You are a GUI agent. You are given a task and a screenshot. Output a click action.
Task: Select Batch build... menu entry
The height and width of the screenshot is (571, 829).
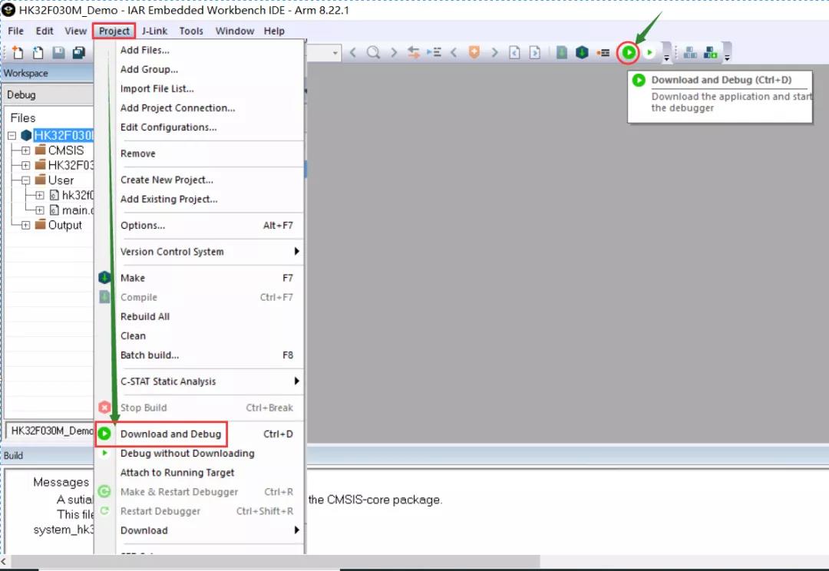(200, 355)
